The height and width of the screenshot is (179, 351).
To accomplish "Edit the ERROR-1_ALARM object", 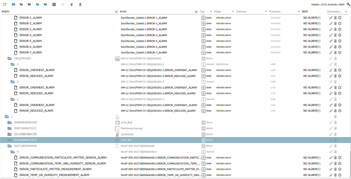I will tap(331, 18).
